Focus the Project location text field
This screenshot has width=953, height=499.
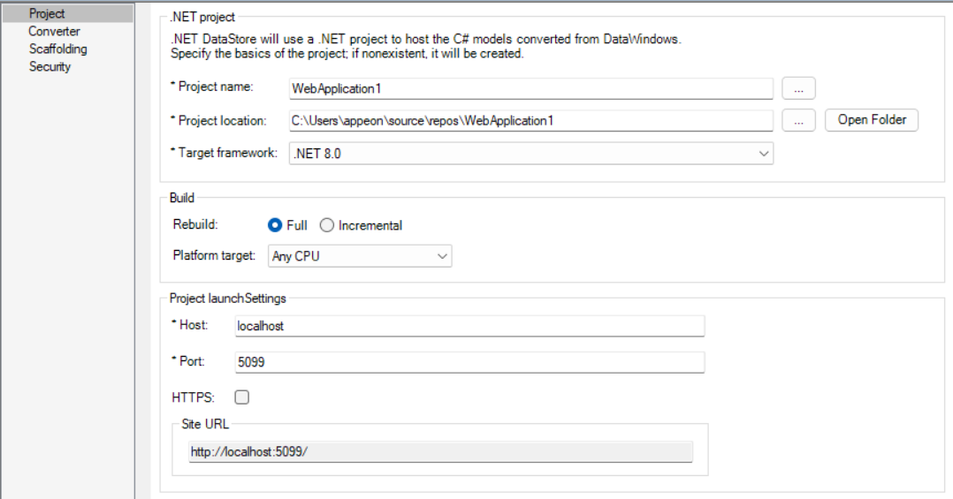pyautogui.click(x=530, y=121)
